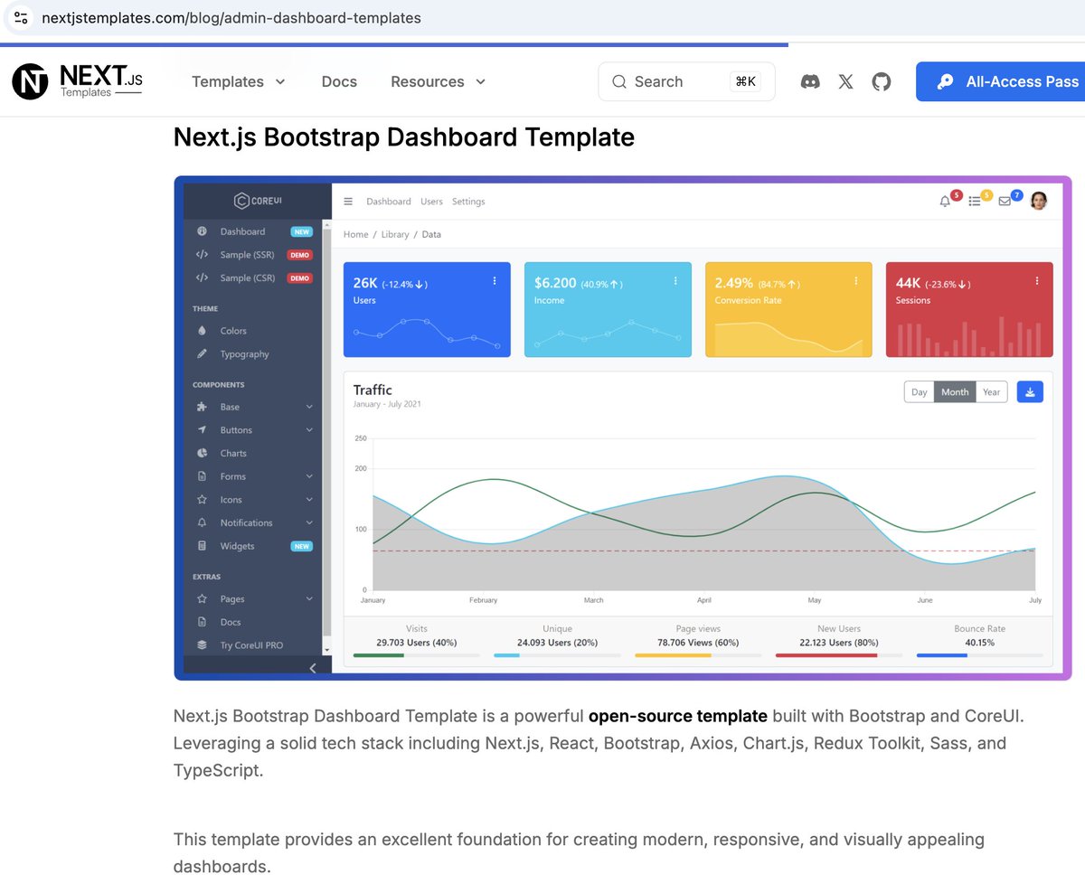Expand the Notifications sidebar group

coord(253,522)
